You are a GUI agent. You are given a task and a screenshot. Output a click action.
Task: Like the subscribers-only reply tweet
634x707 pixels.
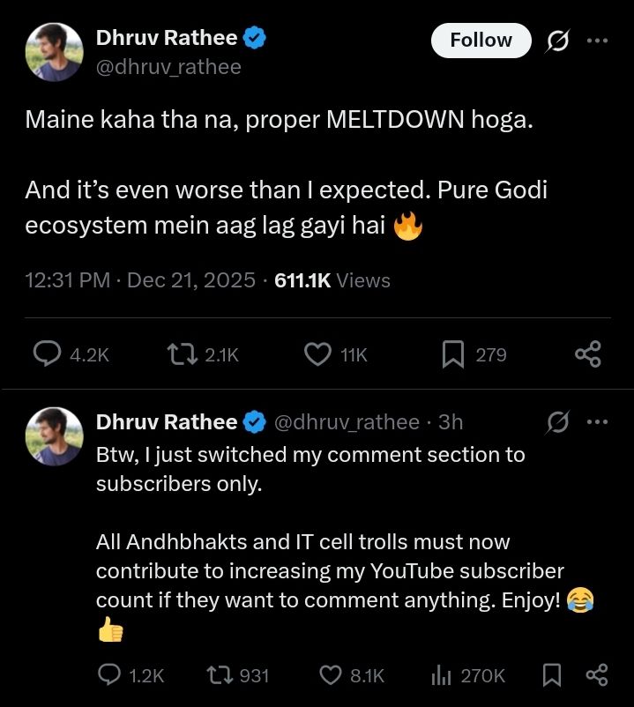330,675
